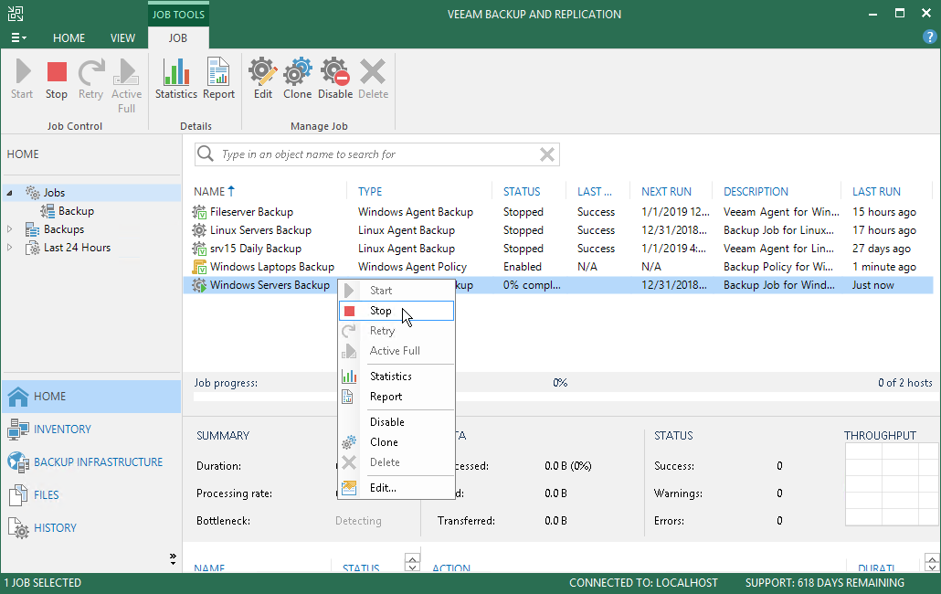Viewport: 941px width, 594px height.
Task: Clone the job via ribbon icon
Action: click(298, 80)
